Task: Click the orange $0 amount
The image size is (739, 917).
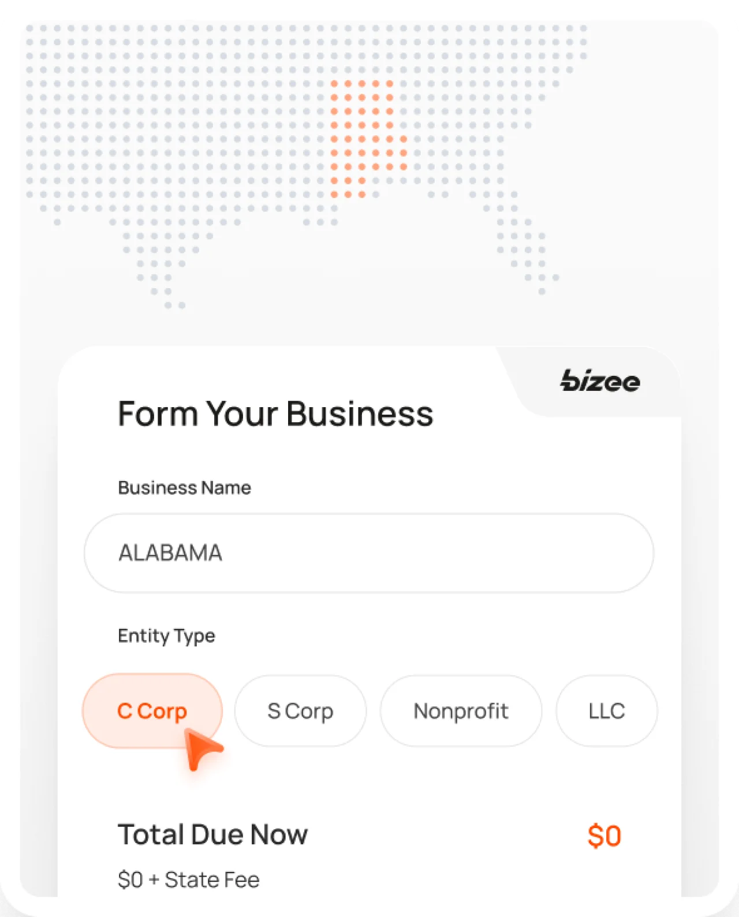Action: click(604, 834)
